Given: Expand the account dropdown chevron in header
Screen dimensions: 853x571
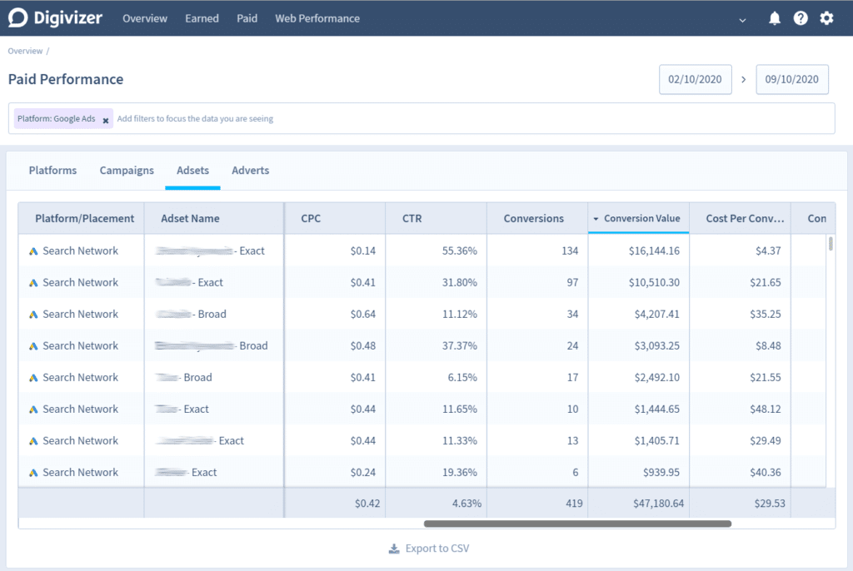Looking at the screenshot, I should pos(742,20).
